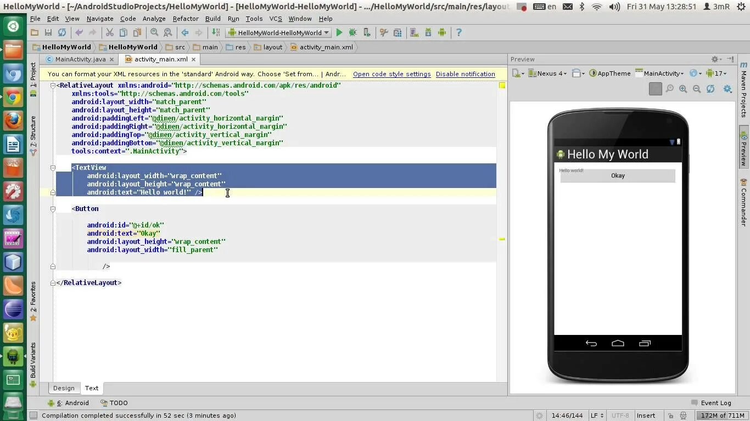750x421 pixels.
Task: Close the activity_main.xml tab
Action: [x=193, y=59]
